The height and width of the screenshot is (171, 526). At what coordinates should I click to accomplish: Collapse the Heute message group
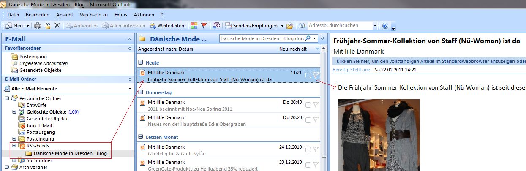(142, 63)
